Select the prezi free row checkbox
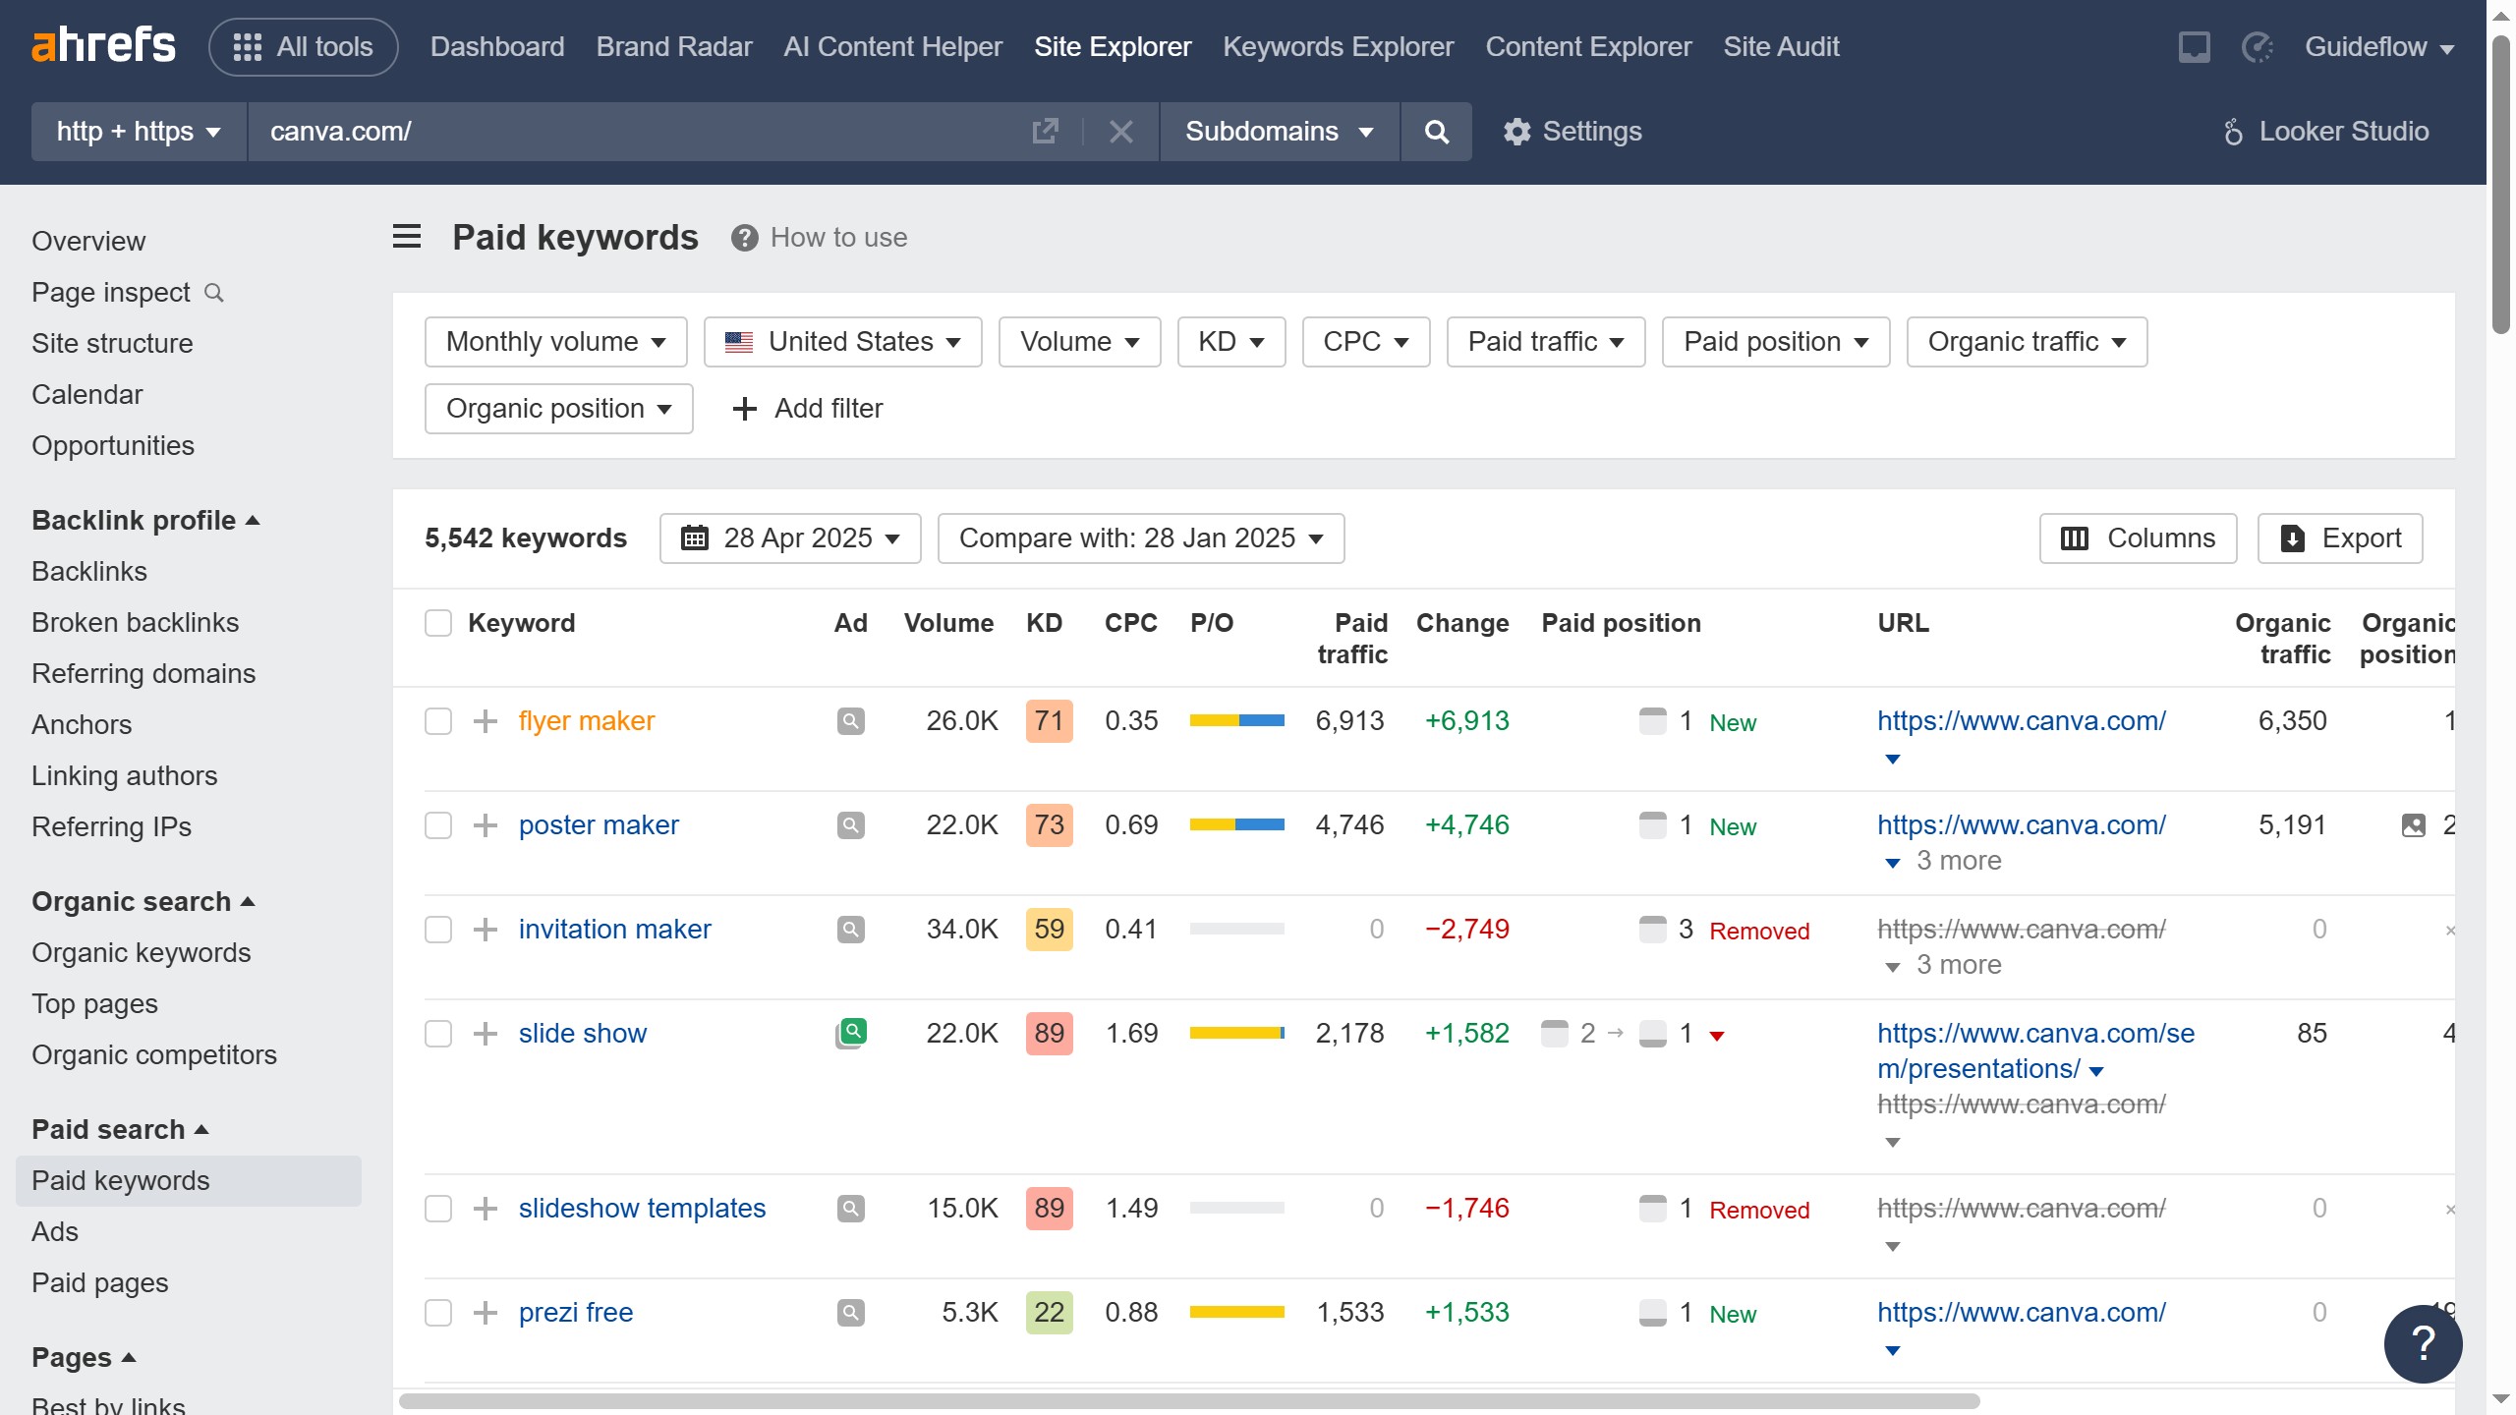Screen dimensions: 2516x1415 pos(438,1313)
